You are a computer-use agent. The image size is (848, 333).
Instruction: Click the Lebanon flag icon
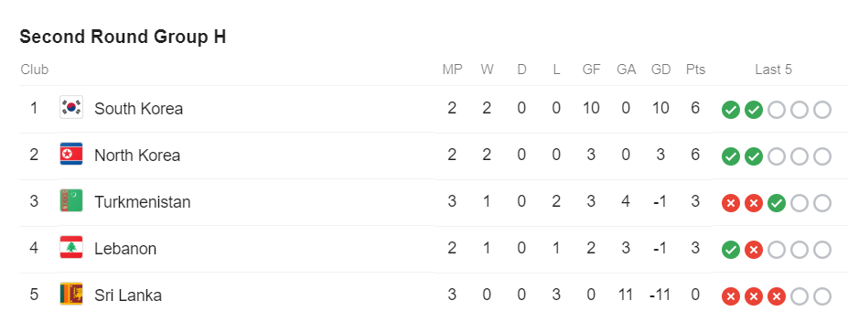[70, 249]
